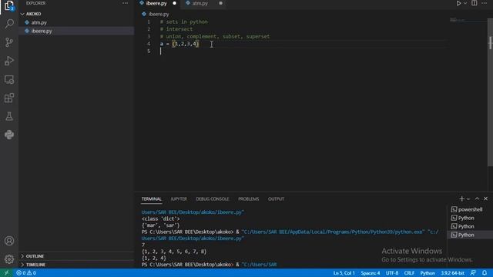Open the Search view
The image size is (493, 277).
tap(9, 24)
